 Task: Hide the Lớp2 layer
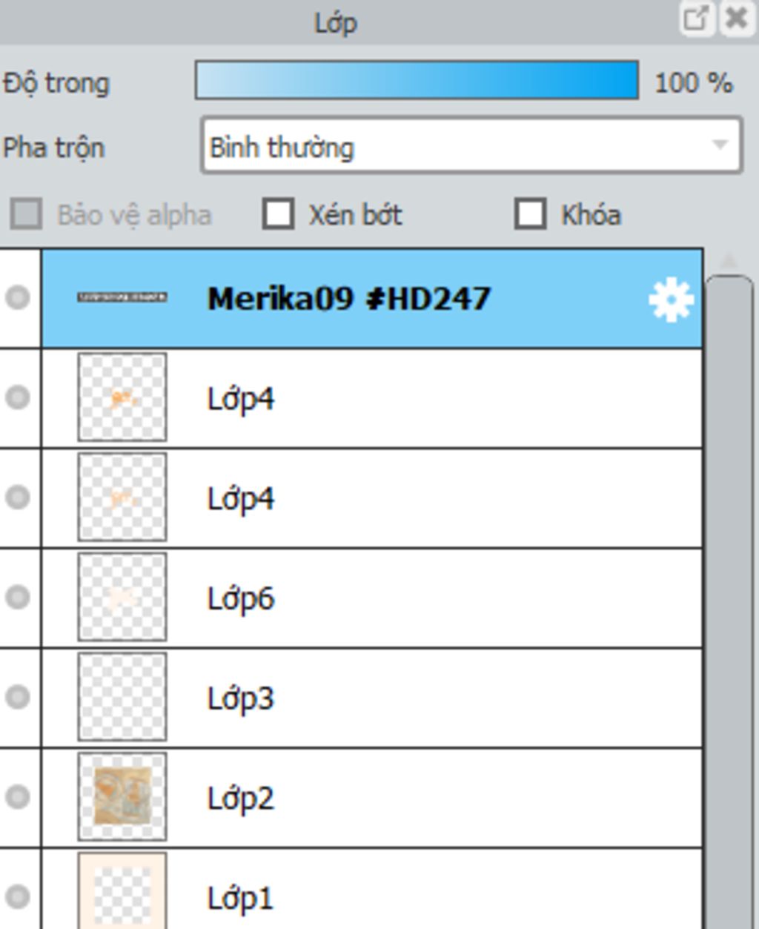point(18,797)
